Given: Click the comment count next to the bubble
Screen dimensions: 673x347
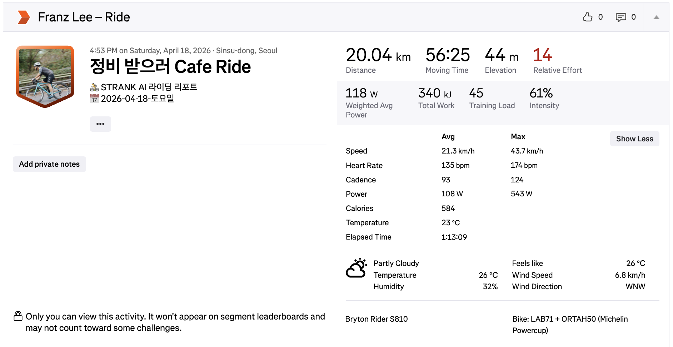Looking at the screenshot, I should [x=633, y=17].
